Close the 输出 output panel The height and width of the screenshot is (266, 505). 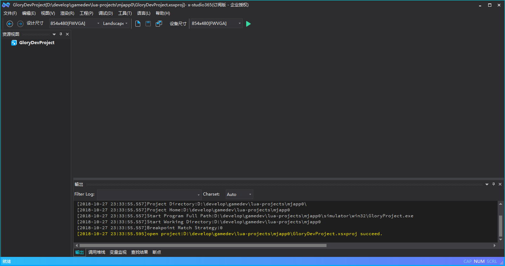(500, 184)
